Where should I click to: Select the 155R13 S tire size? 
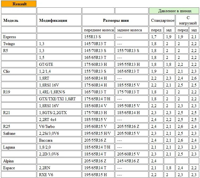click(x=98, y=37)
